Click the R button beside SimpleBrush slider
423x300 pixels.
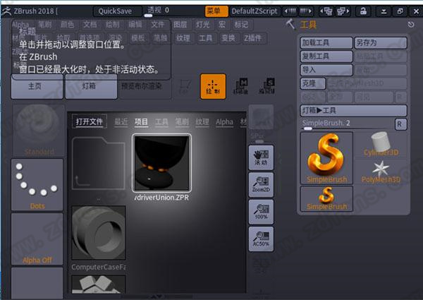400,124
